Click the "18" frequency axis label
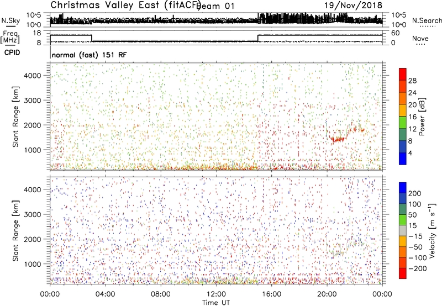 (37, 33)
